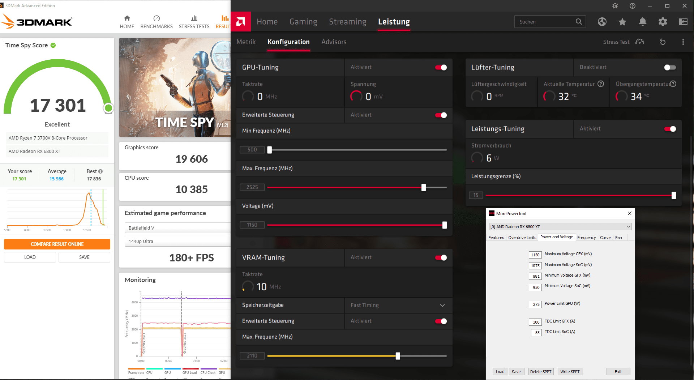694x380 pixels.
Task: Open Battlefield V game dropdown
Action: coord(177,228)
